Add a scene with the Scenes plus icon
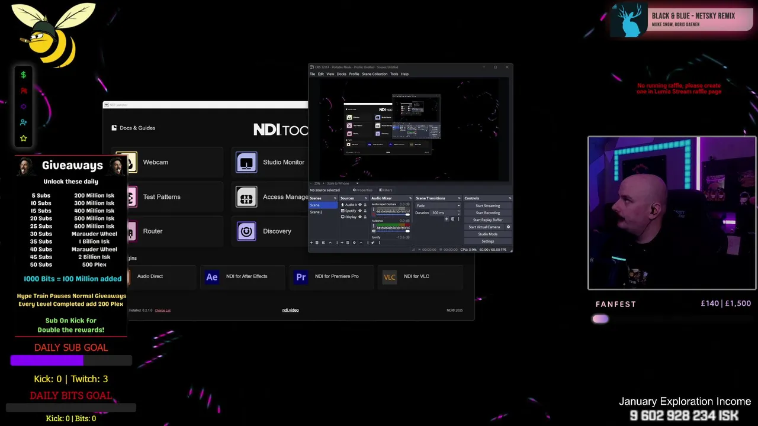 [x=311, y=243]
